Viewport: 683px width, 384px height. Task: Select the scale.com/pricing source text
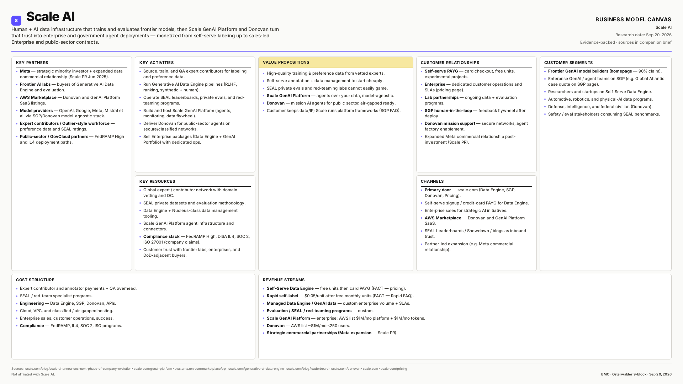coord(394,369)
